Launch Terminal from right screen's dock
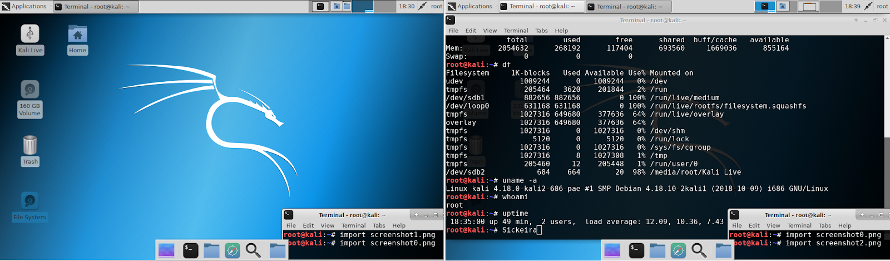 (636, 250)
